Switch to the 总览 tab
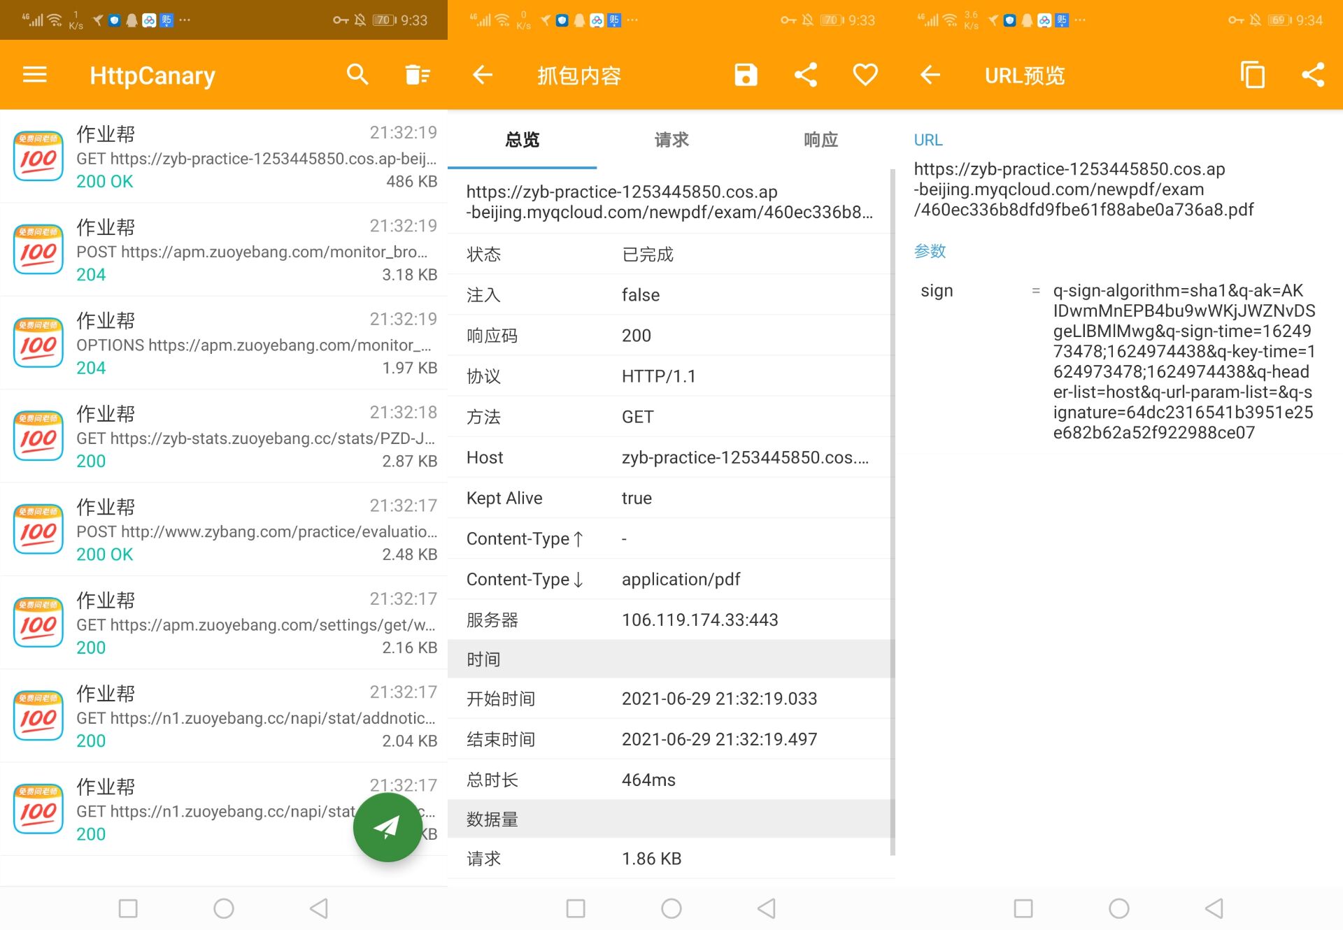The height and width of the screenshot is (930, 1343). [523, 140]
